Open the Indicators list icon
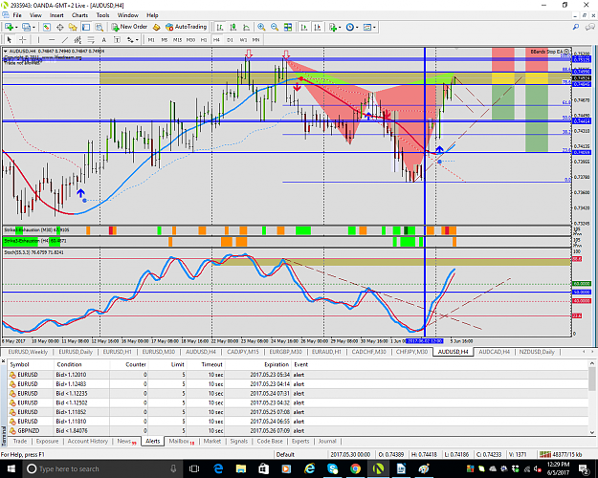 333,27
